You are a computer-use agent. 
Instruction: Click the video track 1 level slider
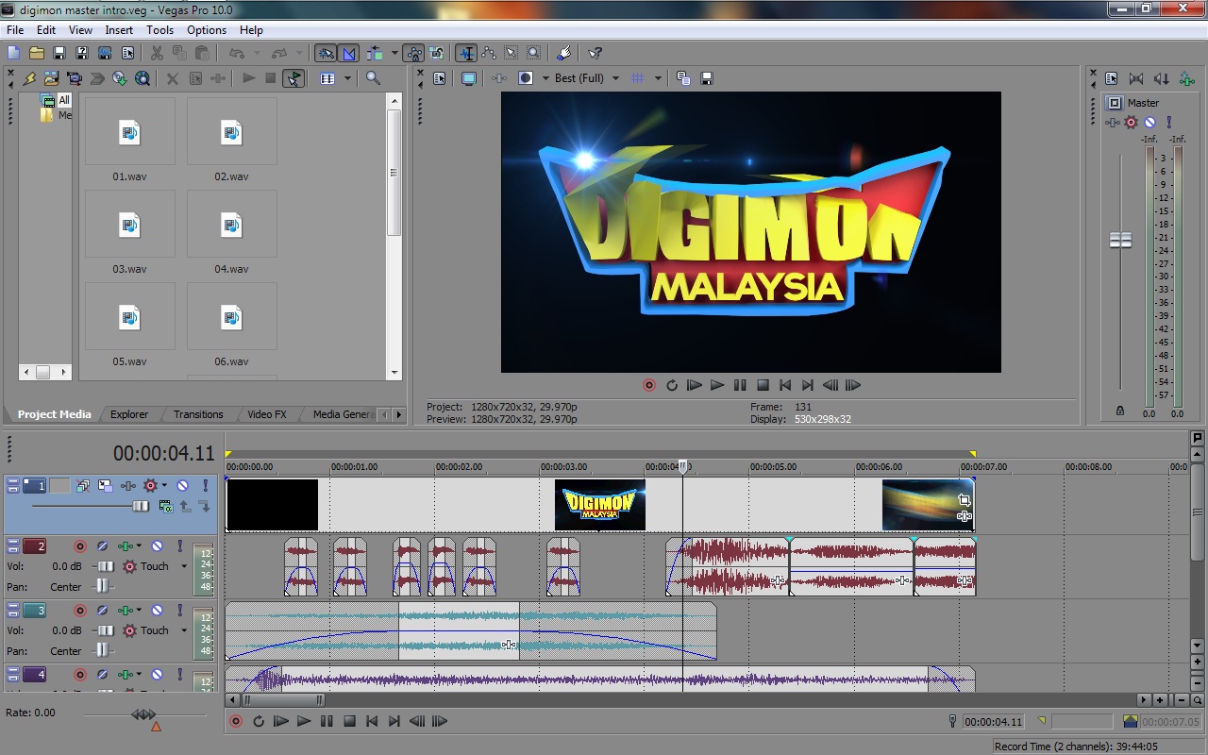140,507
